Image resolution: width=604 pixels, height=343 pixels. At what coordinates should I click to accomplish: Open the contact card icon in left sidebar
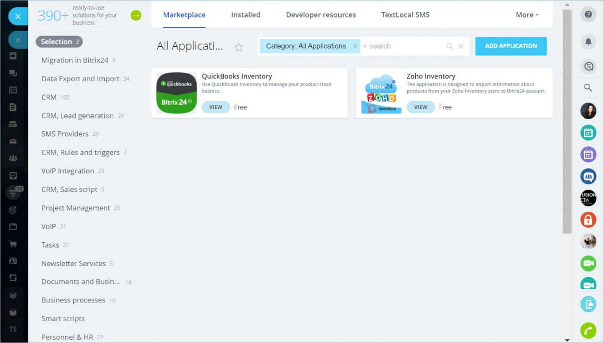pos(13,261)
